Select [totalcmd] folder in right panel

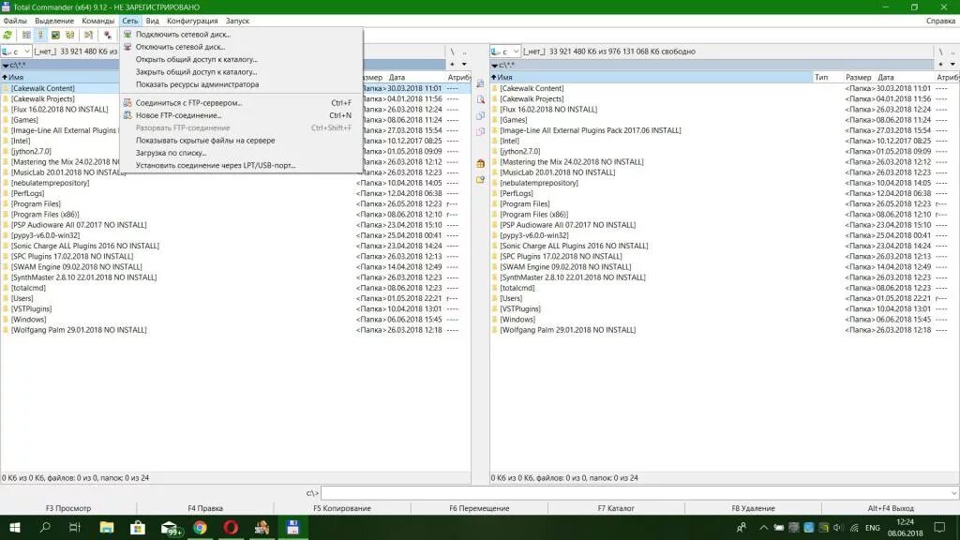click(517, 288)
